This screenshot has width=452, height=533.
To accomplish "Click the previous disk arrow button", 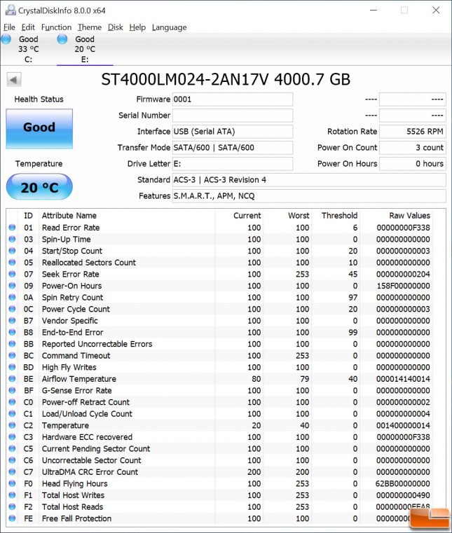I will [x=14, y=80].
